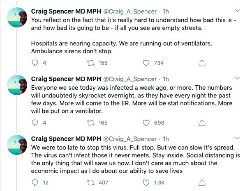Share the 'Social distancing' tweet
Screen dimensions: 252x191
point(202,182)
